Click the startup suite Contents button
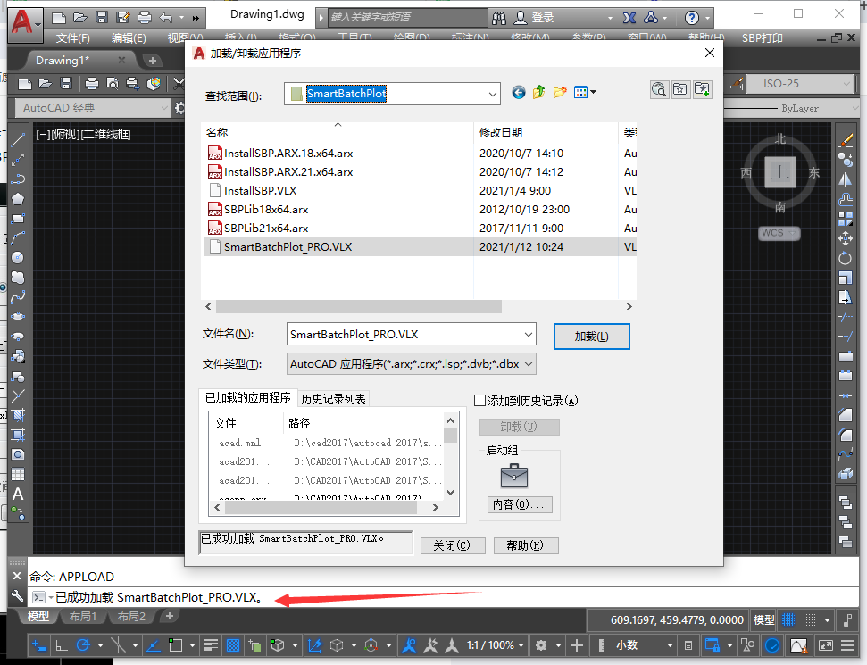Image resolution: width=867 pixels, height=665 pixels. (519, 504)
